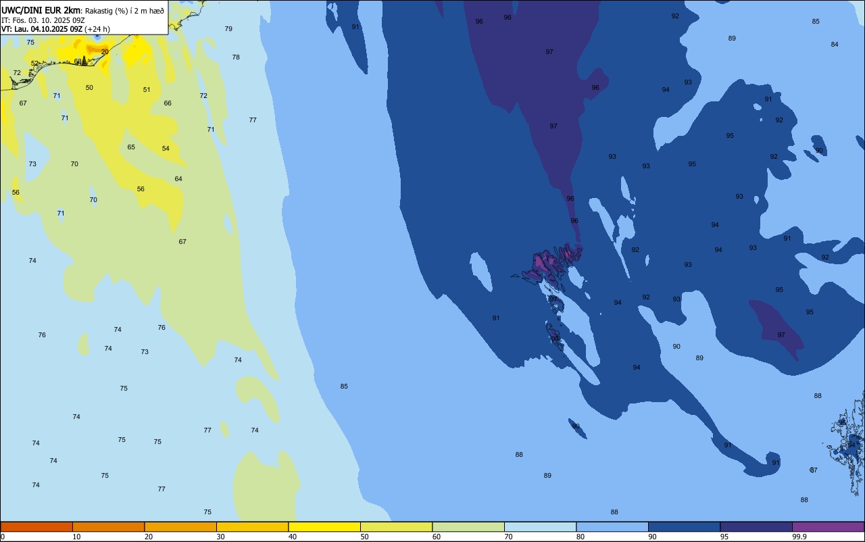Click the indigo 95–99.9 legend swatch
The width and height of the screenshot is (865, 542).
(x=756, y=526)
